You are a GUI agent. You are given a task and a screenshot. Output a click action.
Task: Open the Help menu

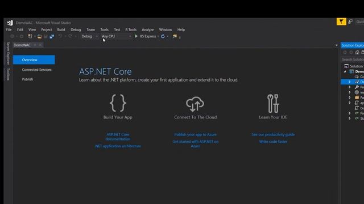(x=181, y=29)
